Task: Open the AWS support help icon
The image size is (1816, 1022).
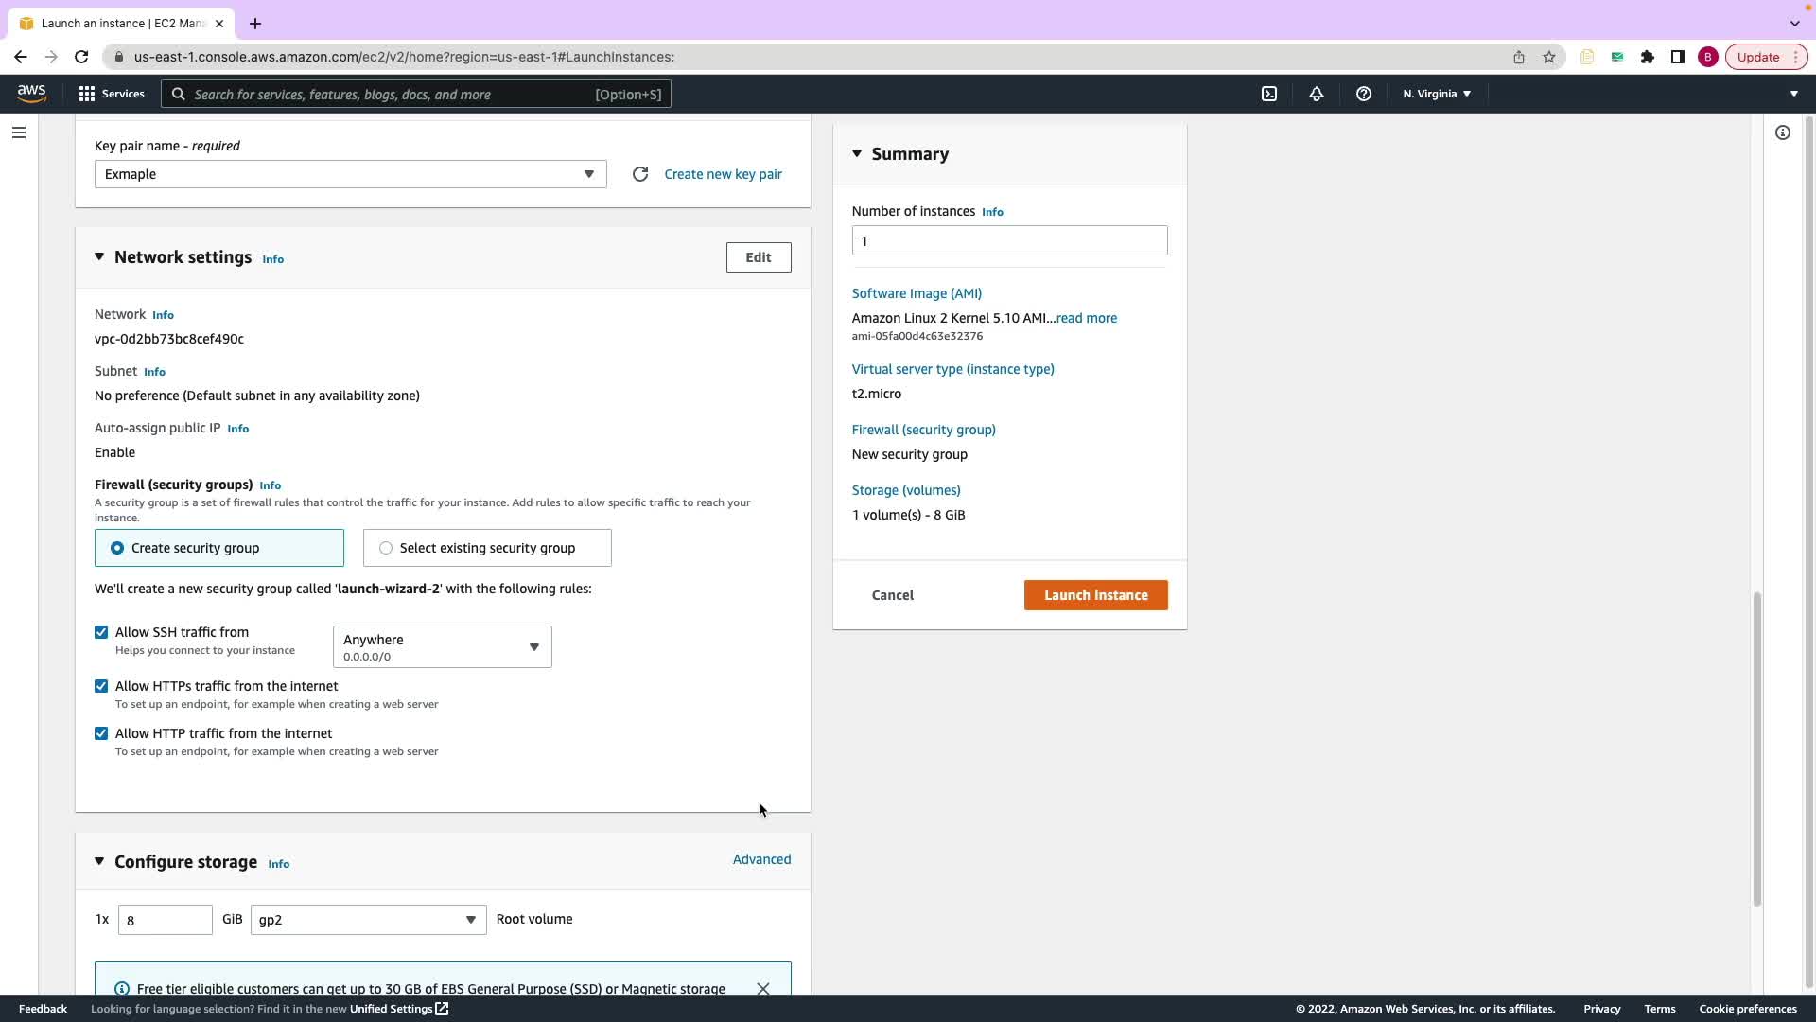Action: [1363, 94]
